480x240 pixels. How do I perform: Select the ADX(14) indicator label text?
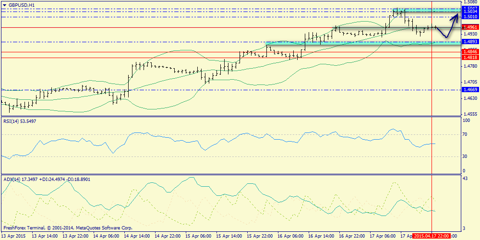(47, 179)
